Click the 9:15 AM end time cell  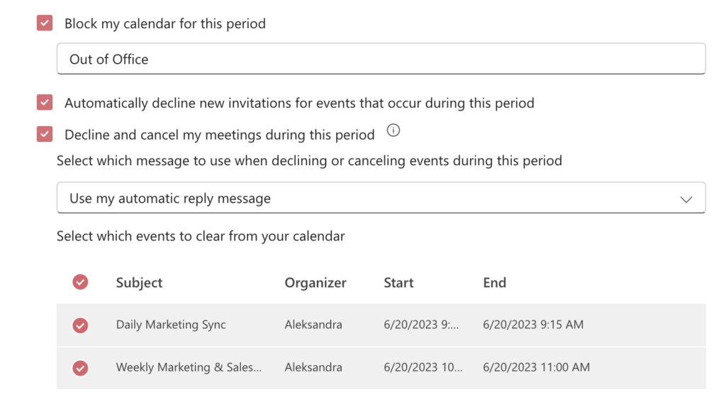[x=533, y=325]
